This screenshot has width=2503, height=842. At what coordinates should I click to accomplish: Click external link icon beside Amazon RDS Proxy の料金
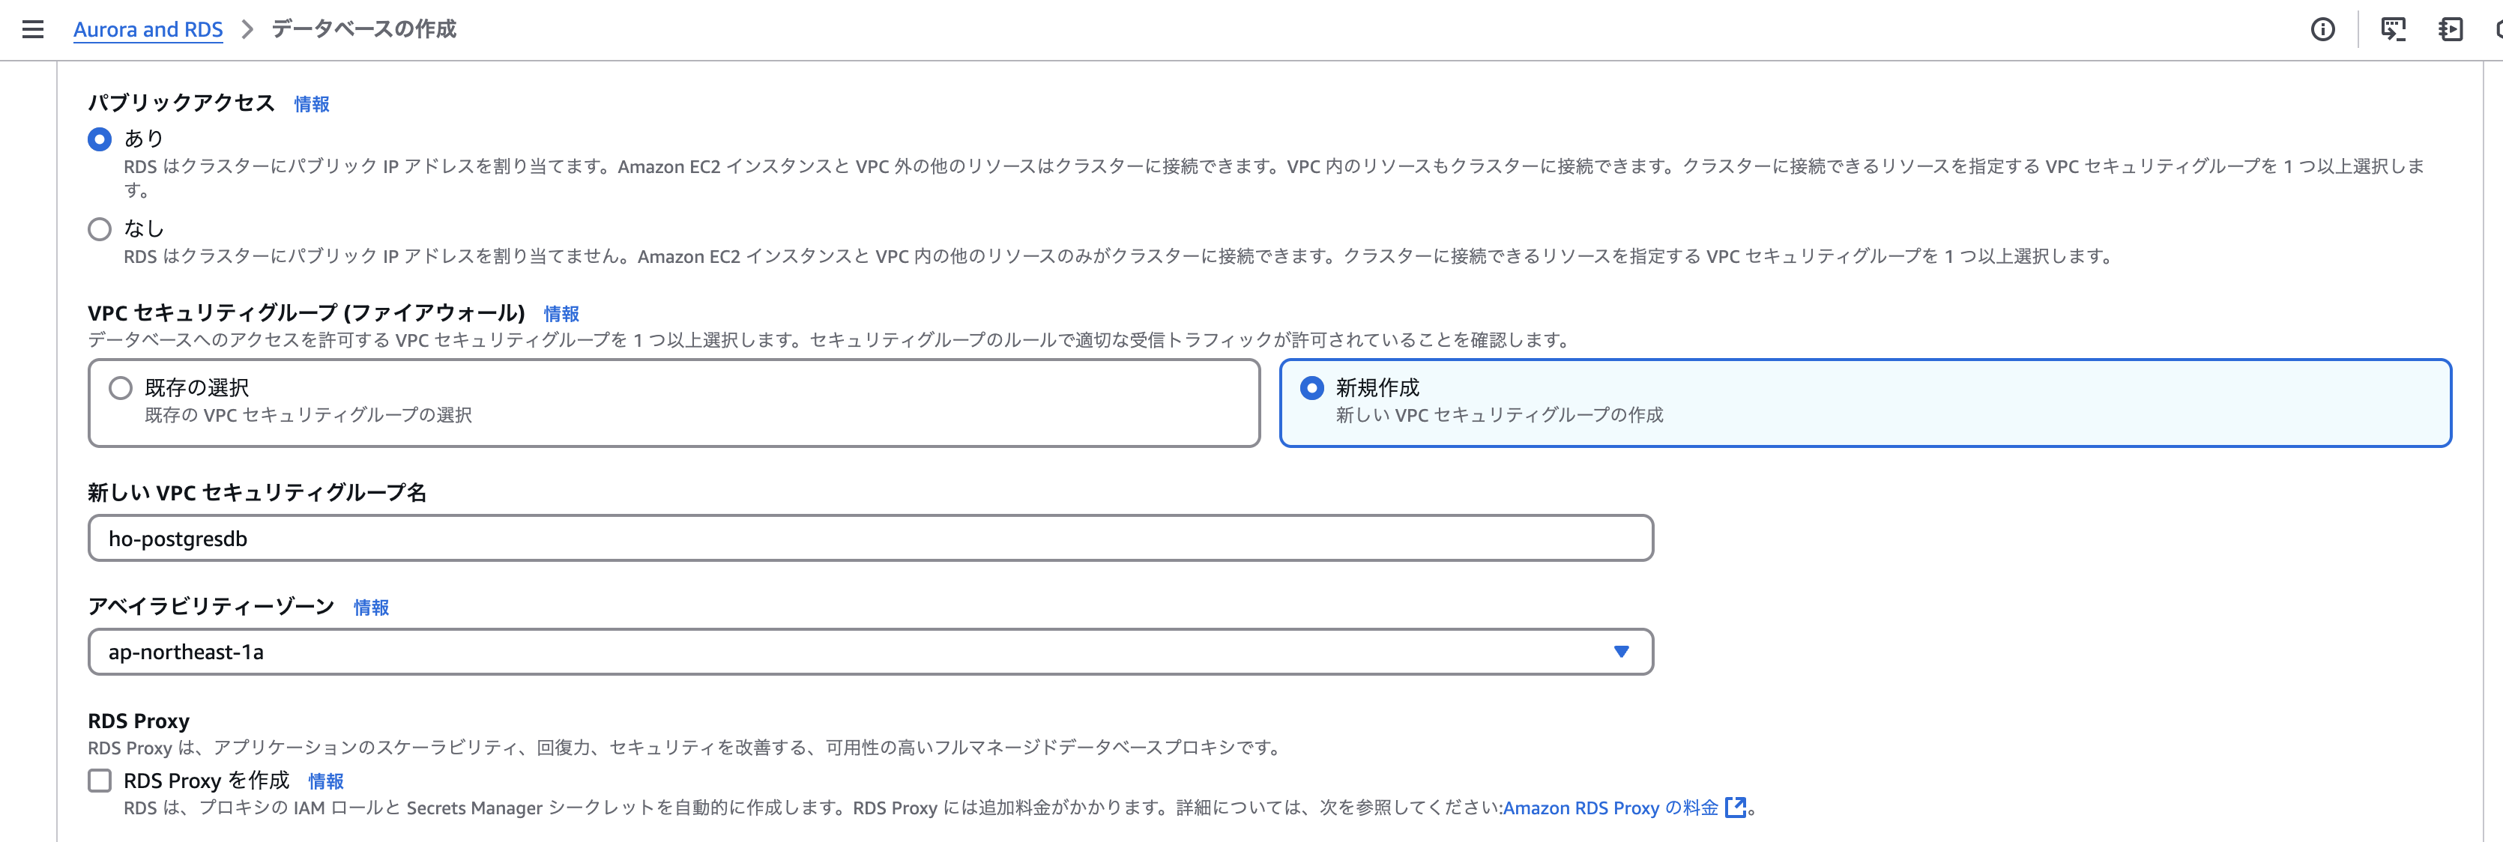pyautogui.click(x=1734, y=807)
